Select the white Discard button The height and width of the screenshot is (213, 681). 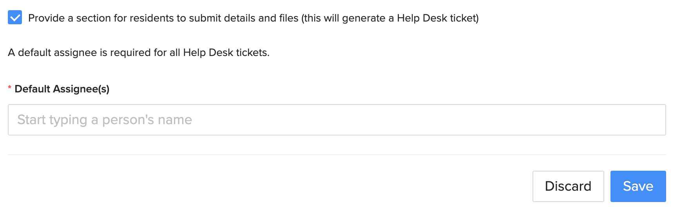pyautogui.click(x=568, y=186)
